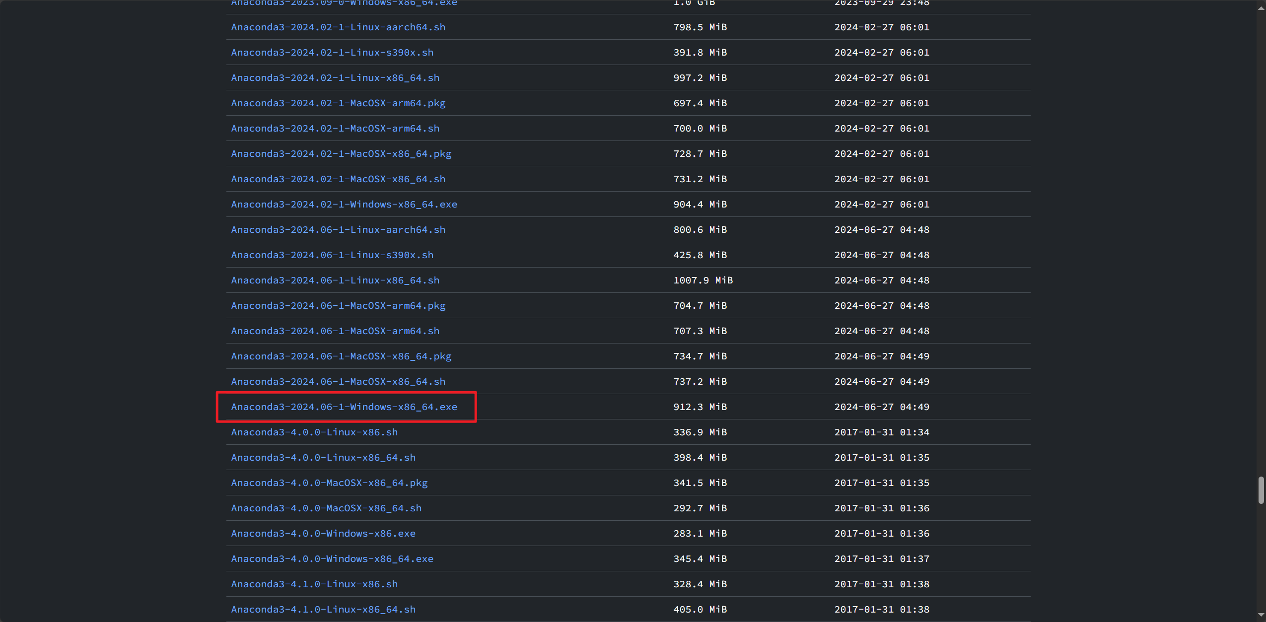Screen dimensions: 1266x622
Task: Open Anaconda3-2024.06-1-MacOSX-arm64.sh link
Action: point(335,331)
